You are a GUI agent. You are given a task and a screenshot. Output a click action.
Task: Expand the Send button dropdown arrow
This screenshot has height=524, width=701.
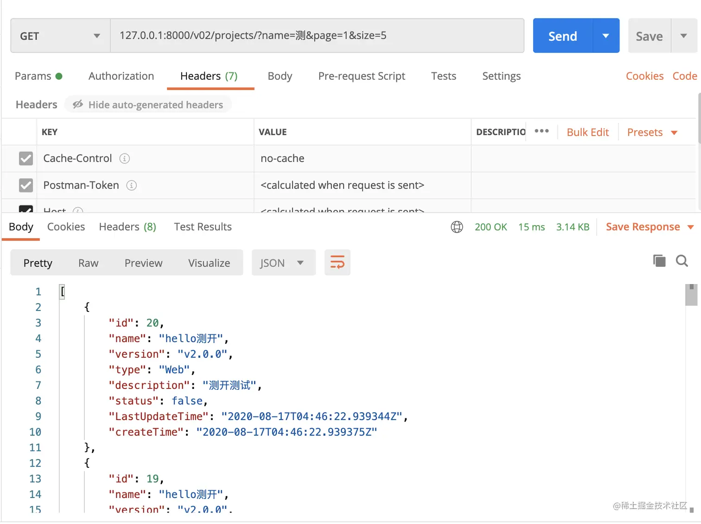(x=605, y=36)
